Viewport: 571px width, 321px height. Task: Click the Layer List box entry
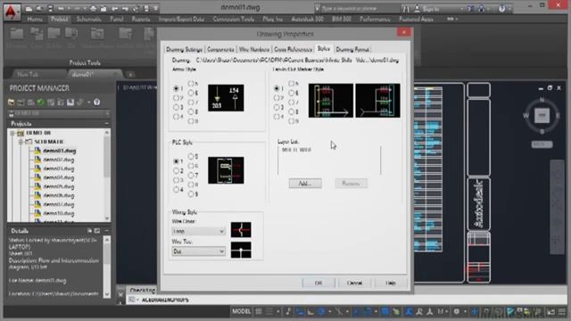(296, 150)
